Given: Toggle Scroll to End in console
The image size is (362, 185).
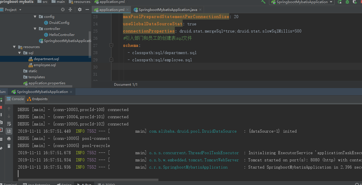Looking at the screenshot, I should click(x=9, y=131).
